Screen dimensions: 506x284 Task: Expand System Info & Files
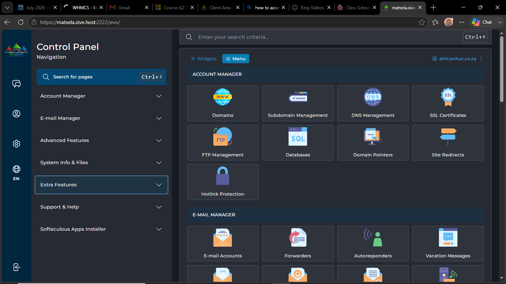click(x=101, y=163)
